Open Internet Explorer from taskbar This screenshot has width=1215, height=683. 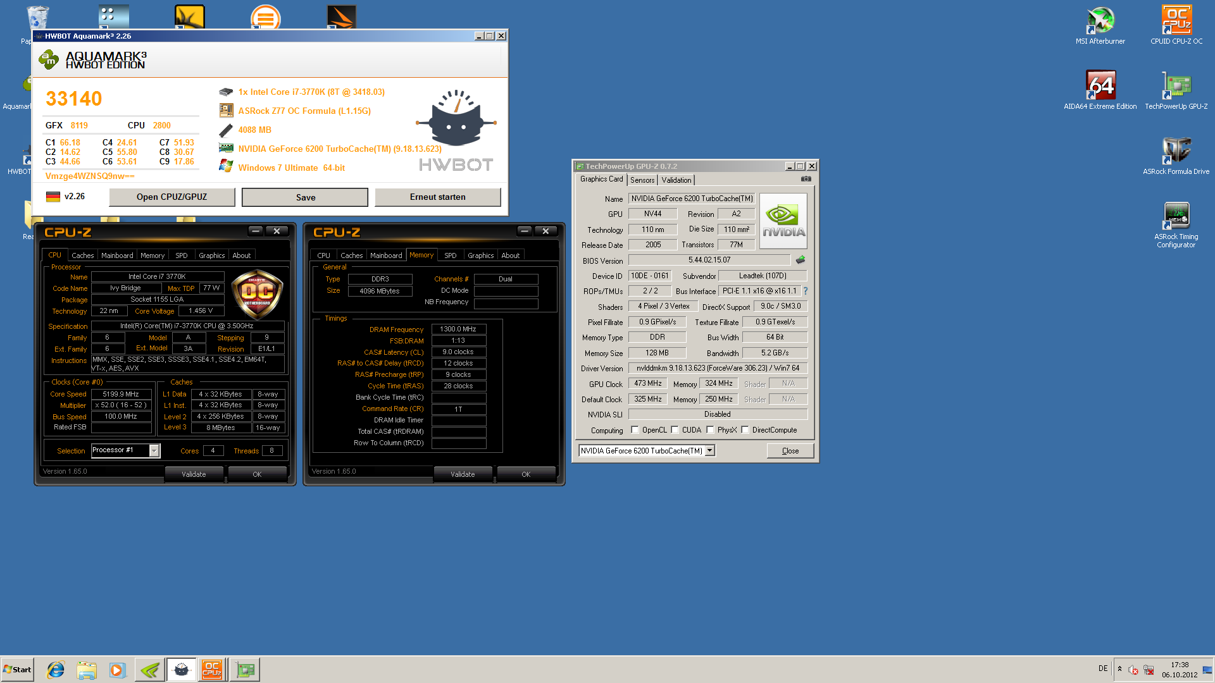pyautogui.click(x=56, y=670)
